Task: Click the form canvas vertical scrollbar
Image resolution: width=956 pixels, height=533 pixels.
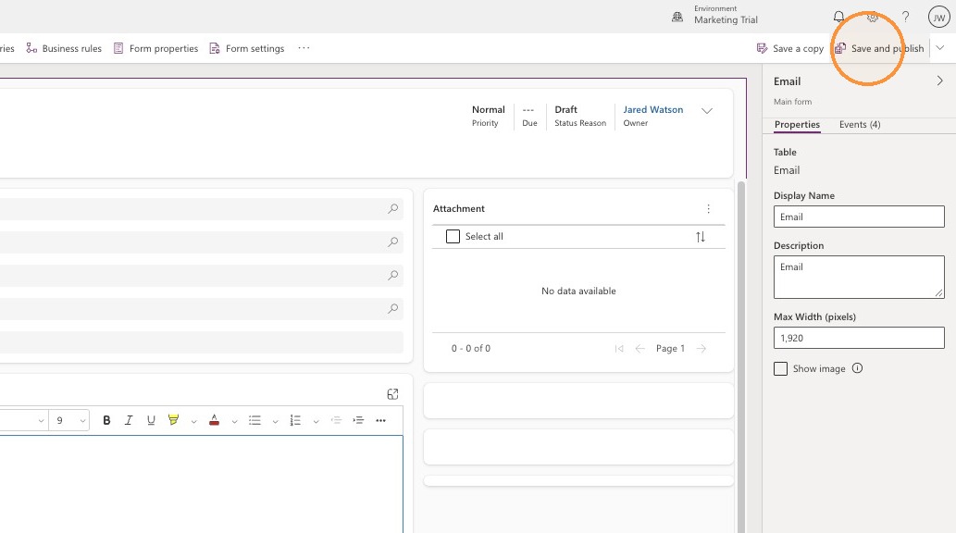Action: [741, 357]
